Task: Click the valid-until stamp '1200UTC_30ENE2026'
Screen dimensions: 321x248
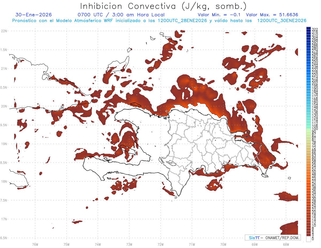Action: (281, 21)
